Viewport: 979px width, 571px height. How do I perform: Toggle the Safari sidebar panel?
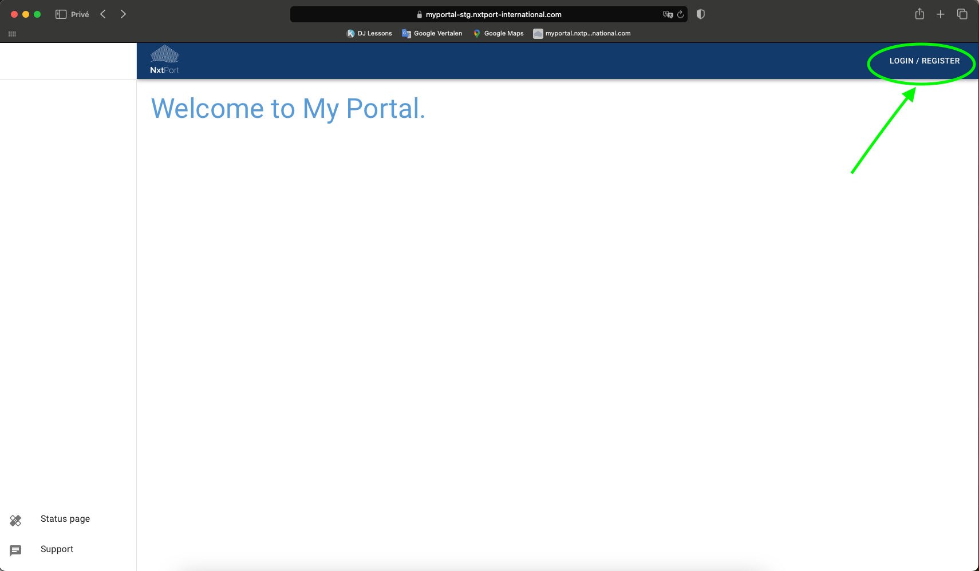click(61, 14)
